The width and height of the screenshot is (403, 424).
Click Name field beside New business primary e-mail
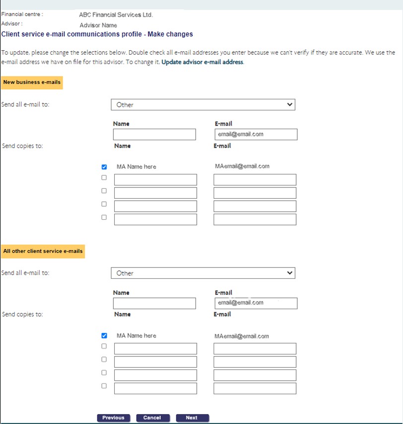pyautogui.click(x=155, y=135)
